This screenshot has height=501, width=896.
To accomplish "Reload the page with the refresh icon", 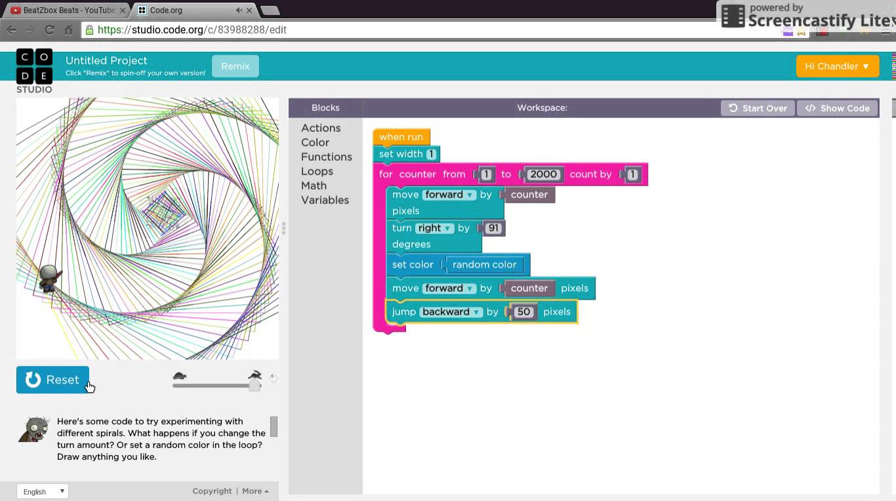I will [x=49, y=29].
